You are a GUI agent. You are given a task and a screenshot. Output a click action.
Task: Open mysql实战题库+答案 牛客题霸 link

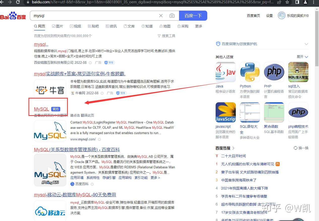[x=80, y=74]
